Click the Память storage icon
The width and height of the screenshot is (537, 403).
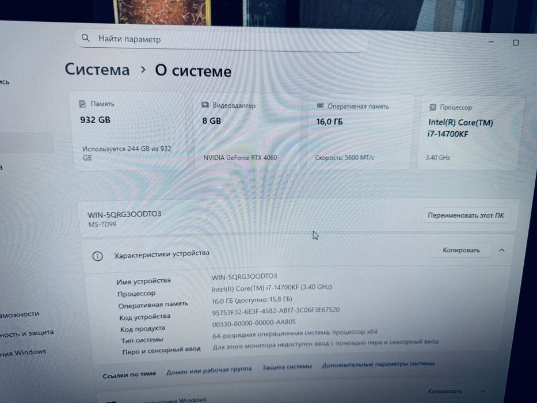(82, 104)
